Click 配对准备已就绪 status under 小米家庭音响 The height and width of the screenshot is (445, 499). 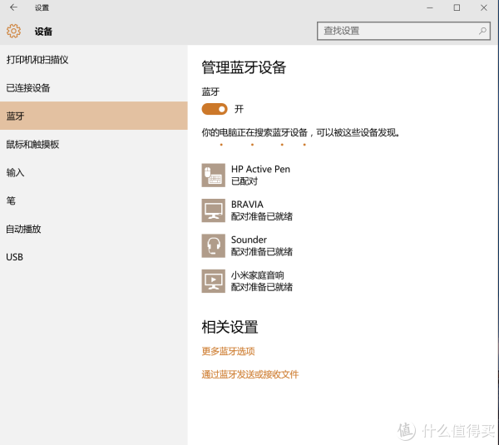click(262, 287)
